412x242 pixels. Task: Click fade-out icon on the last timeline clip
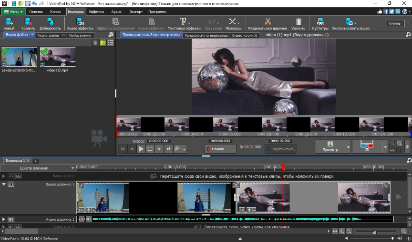point(385,185)
